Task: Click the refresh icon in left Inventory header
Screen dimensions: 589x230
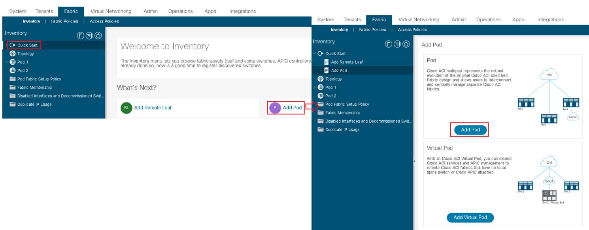Action: [x=98, y=36]
